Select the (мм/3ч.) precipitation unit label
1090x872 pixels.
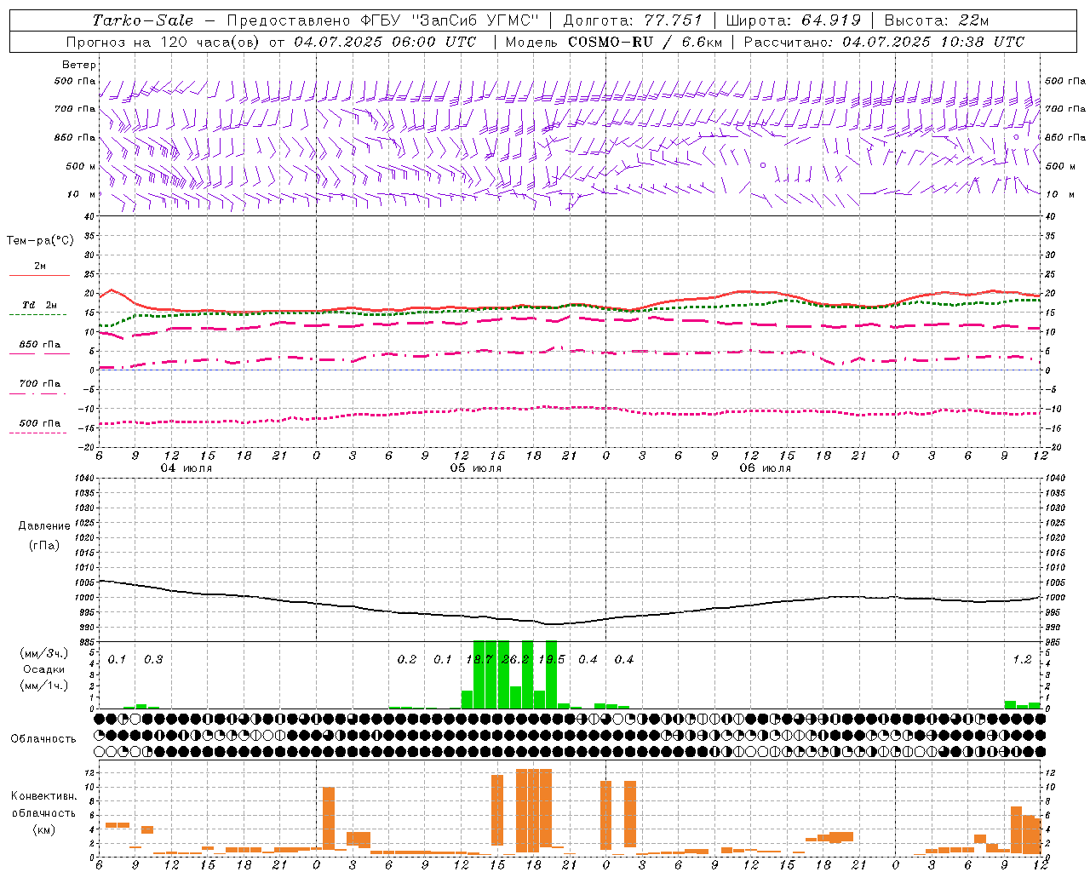click(44, 654)
